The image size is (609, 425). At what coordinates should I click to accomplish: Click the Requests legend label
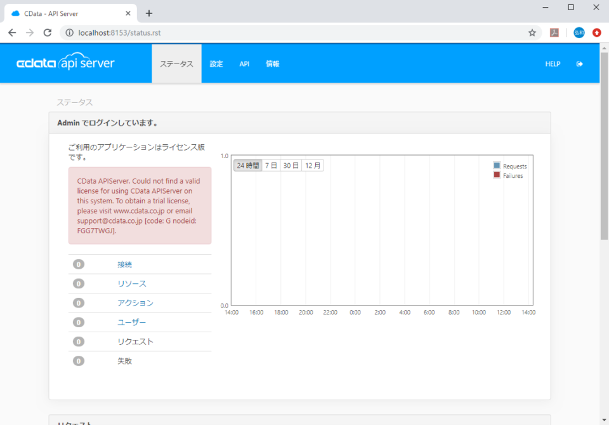514,166
